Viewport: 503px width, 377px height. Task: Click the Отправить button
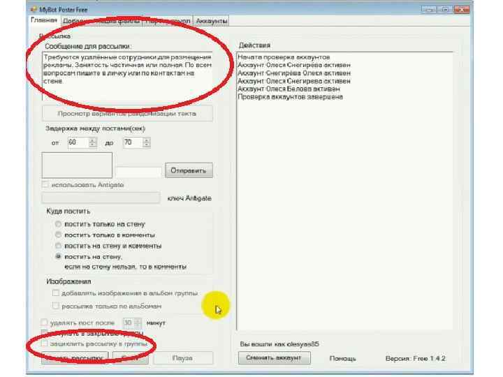click(189, 170)
